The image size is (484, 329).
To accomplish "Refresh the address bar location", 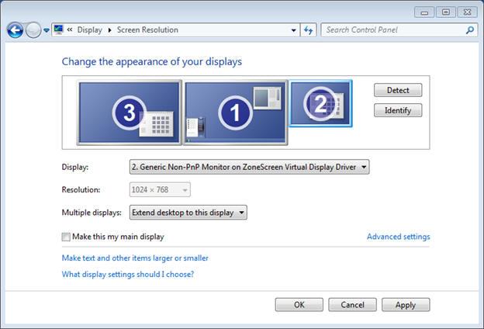I will coord(309,30).
